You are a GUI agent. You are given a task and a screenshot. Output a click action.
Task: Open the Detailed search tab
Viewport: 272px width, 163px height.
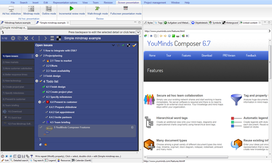point(19,160)
